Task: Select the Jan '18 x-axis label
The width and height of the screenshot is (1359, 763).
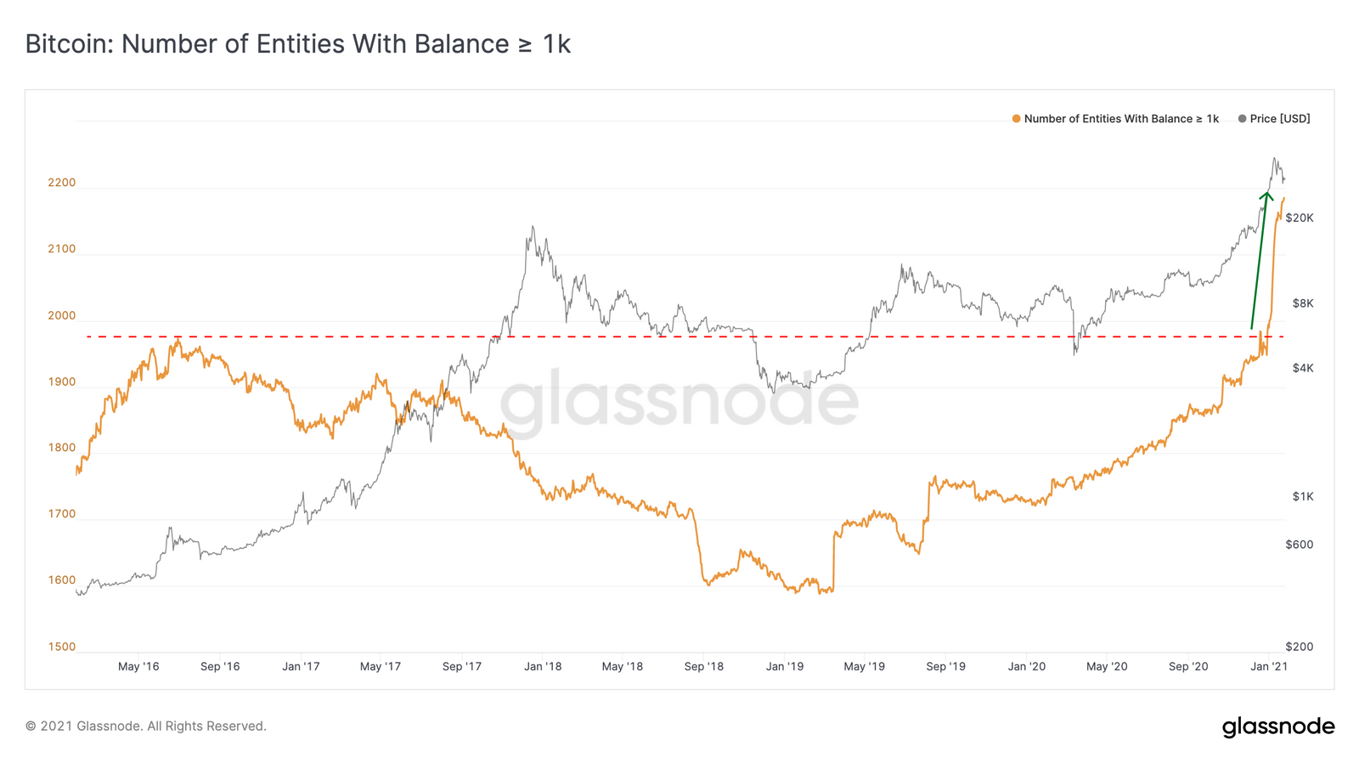Action: click(543, 666)
